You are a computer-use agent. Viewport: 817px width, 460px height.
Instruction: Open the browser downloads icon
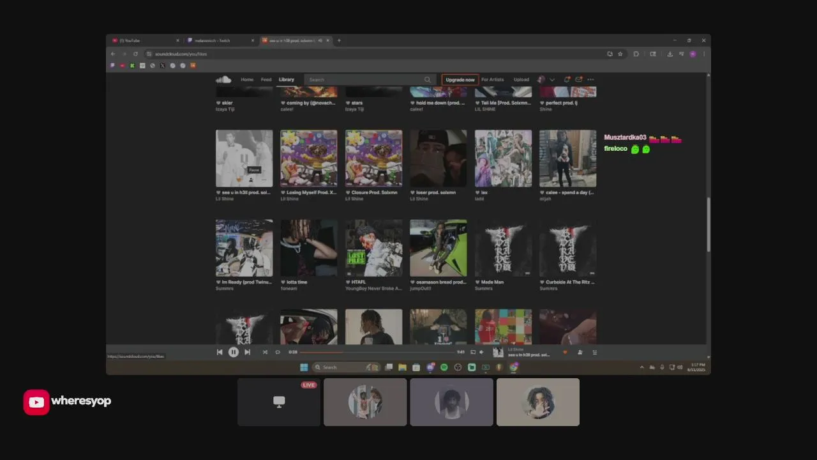pos(670,54)
